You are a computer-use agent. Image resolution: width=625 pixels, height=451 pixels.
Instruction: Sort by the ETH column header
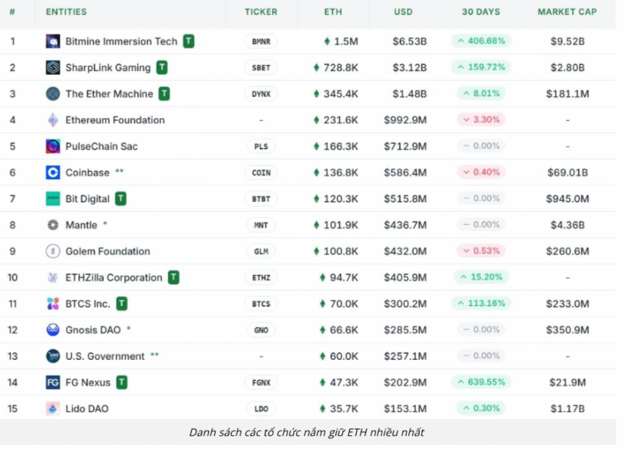pyautogui.click(x=333, y=11)
